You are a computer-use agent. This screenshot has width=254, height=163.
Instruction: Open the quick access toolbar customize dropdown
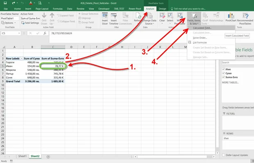coord(49,3)
